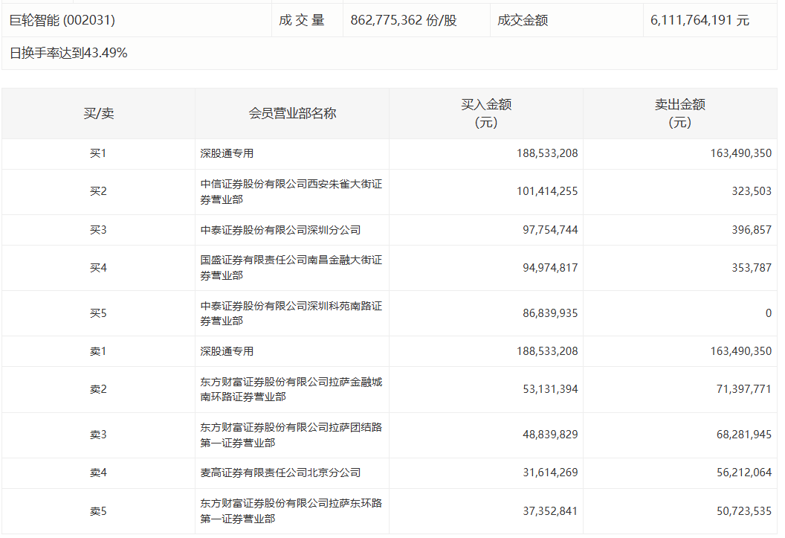
Task: Click 中泰证券深圳科苑南路证券营业部 name
Action: pyautogui.click(x=291, y=313)
